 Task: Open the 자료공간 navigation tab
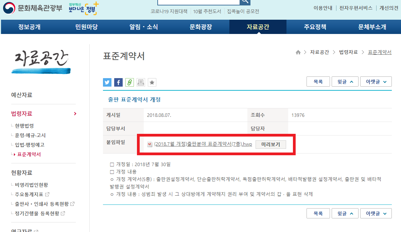[x=258, y=26]
